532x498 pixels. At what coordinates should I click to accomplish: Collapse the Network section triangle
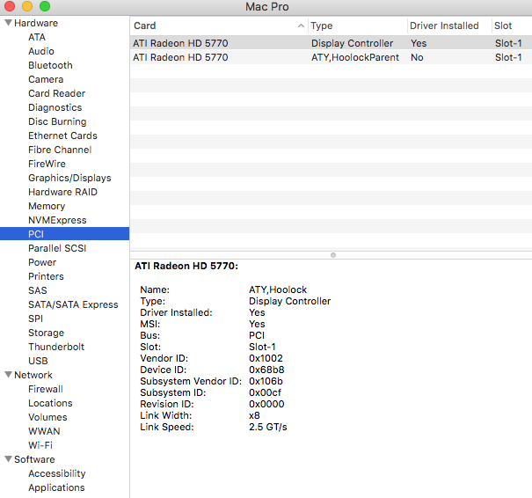(x=9, y=375)
